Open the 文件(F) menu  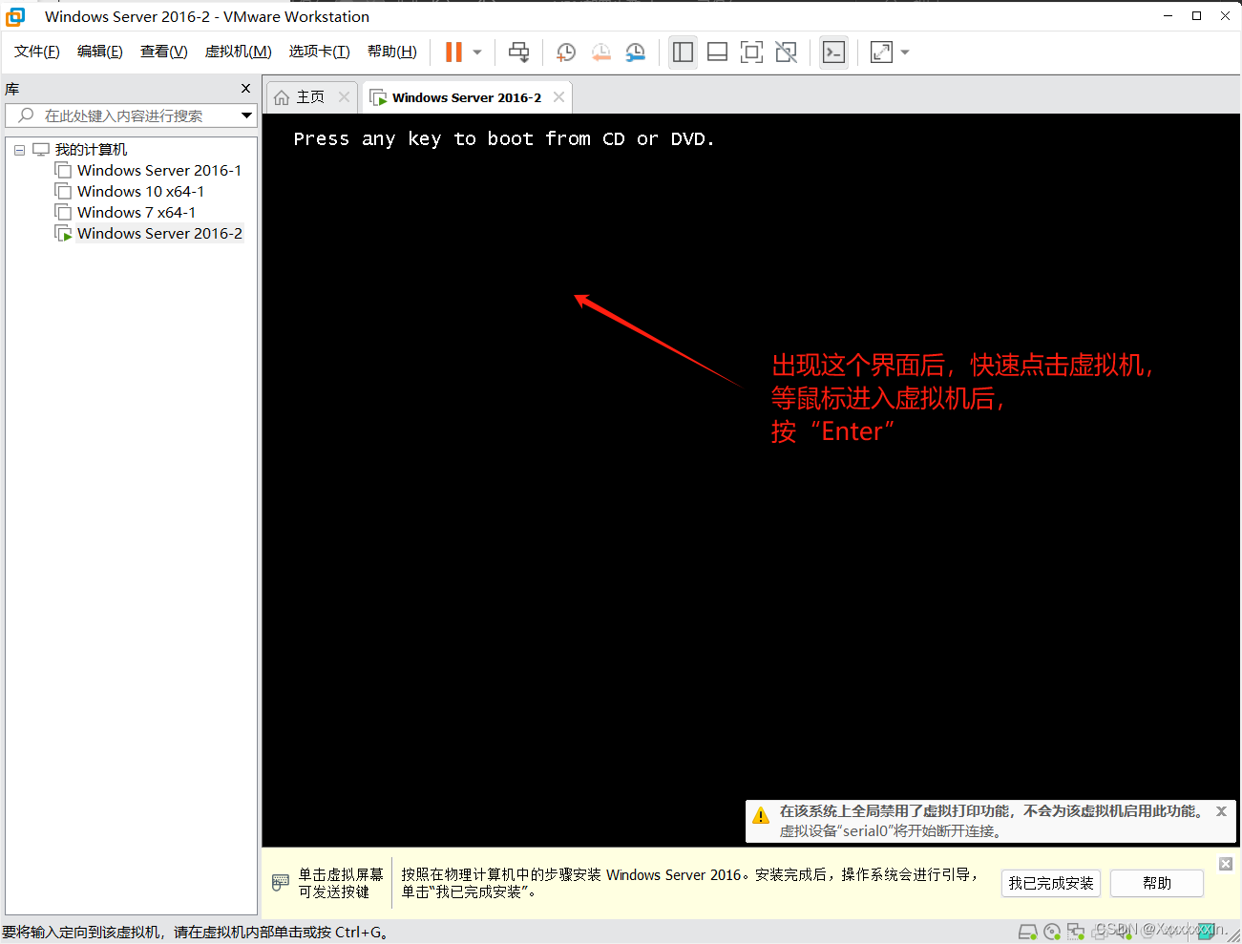click(x=37, y=52)
